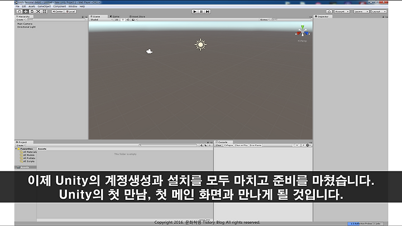Toggle the Persp projection label
402x226 pixels.
coord(302,41)
